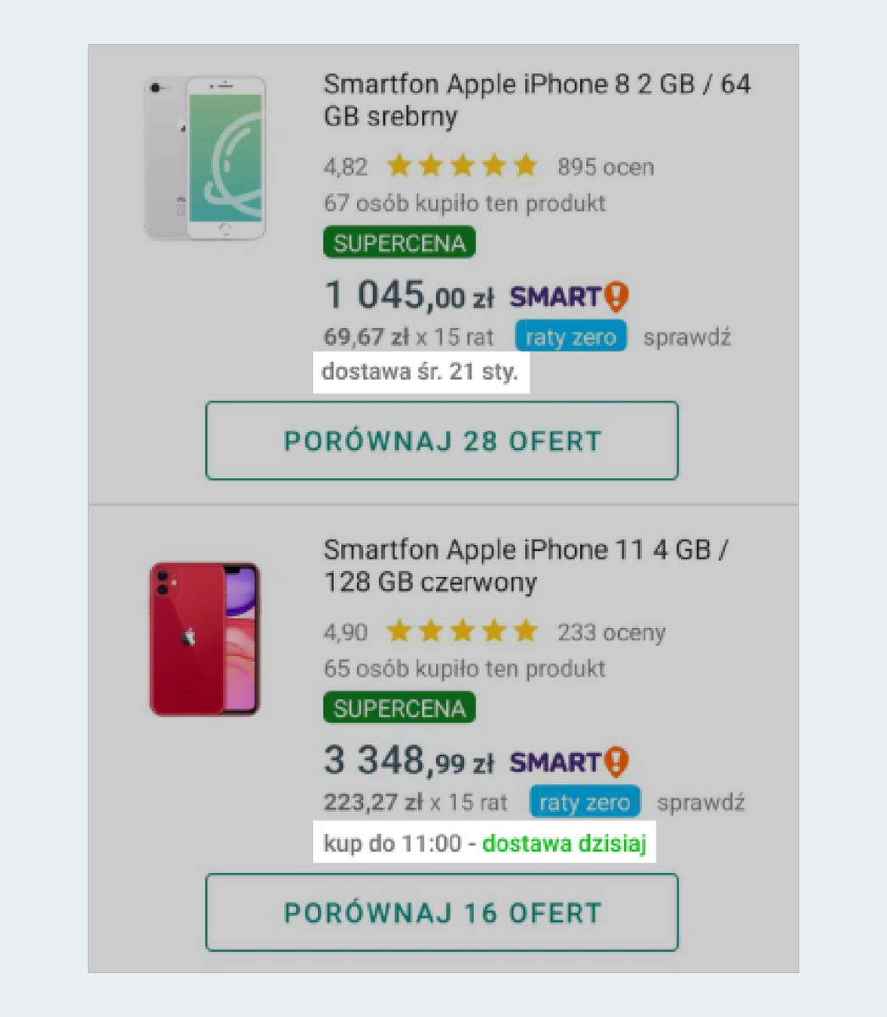Click the raty zero badge for iPhone 8

[x=570, y=336]
